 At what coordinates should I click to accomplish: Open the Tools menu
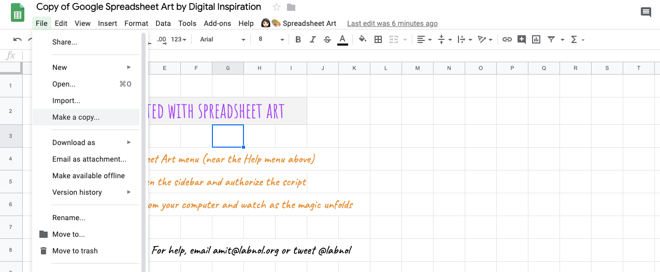tap(188, 23)
